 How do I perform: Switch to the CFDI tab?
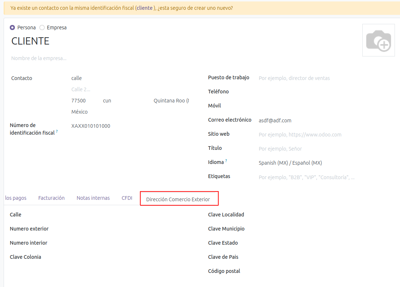click(127, 198)
